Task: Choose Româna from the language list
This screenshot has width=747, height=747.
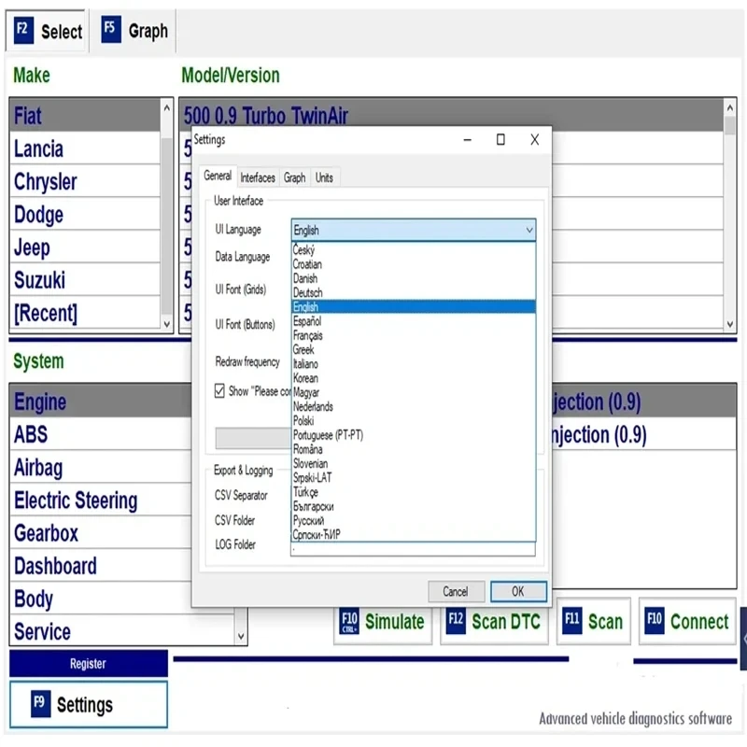Action: click(x=413, y=449)
